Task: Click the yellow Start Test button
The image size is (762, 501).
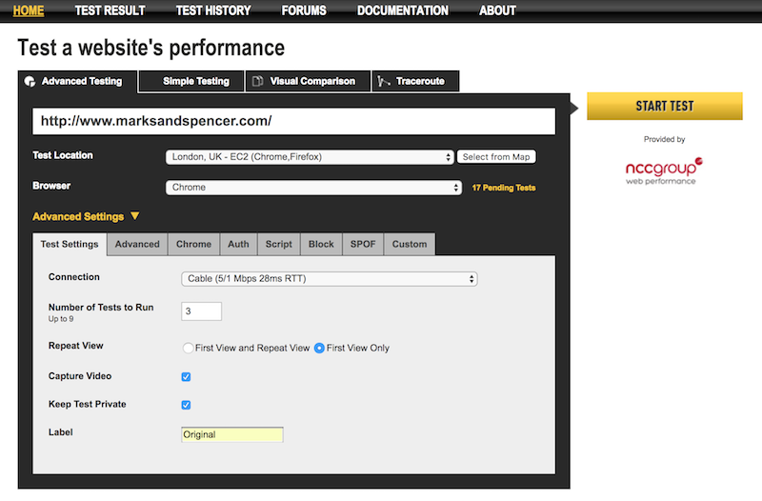Action: click(x=664, y=106)
